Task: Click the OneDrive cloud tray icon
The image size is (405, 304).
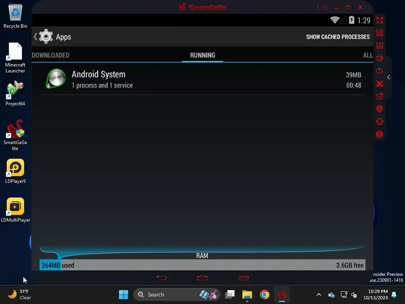Action: [x=331, y=294]
